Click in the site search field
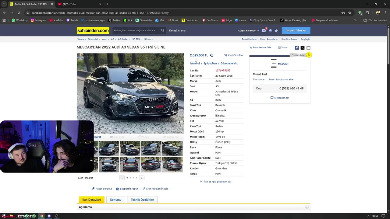The image size is (390, 219). [x=136, y=30]
